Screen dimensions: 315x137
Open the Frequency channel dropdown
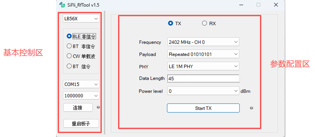(x=203, y=42)
